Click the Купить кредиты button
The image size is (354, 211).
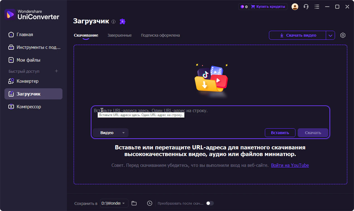pos(268,7)
